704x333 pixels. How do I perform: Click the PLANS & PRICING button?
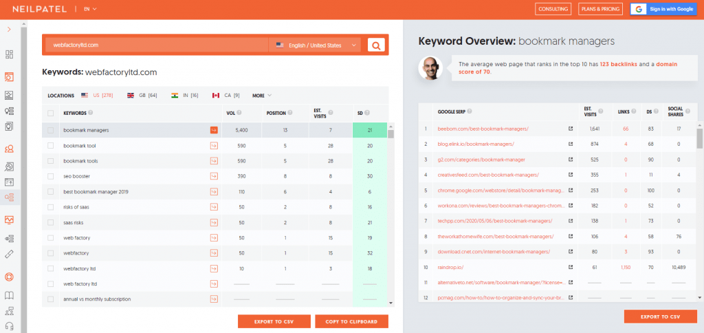(x=600, y=9)
